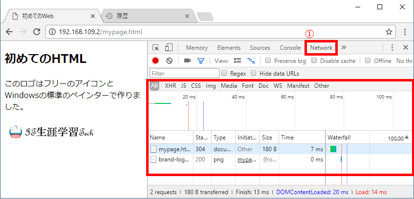The image size is (414, 199).
Task: Tick the Offline checkbox
Action: point(368,60)
